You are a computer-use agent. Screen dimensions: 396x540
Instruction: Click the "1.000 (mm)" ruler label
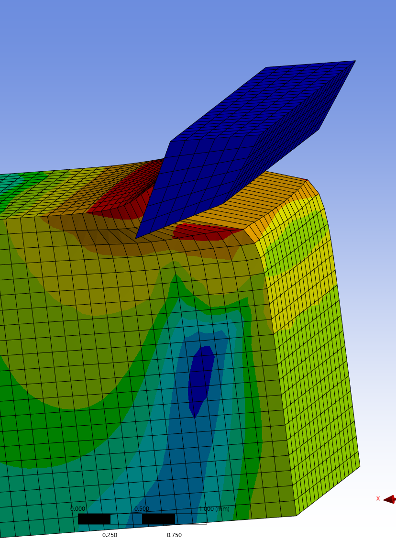coord(214,508)
